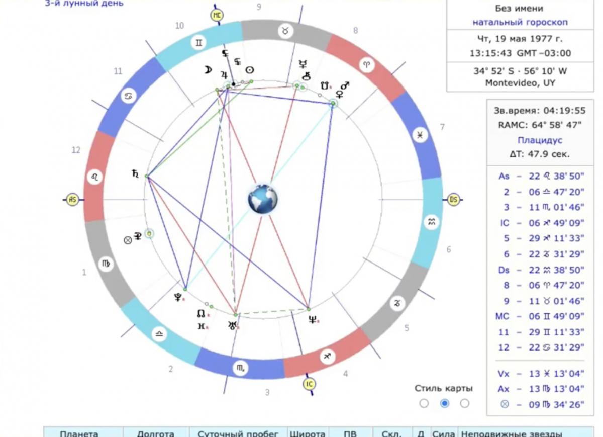The image size is (603, 437).
Task: Click the Sun glyph in the chart
Action: [249, 70]
